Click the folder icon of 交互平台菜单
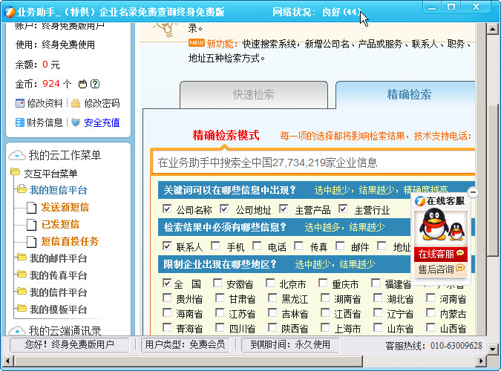 pos(15,172)
